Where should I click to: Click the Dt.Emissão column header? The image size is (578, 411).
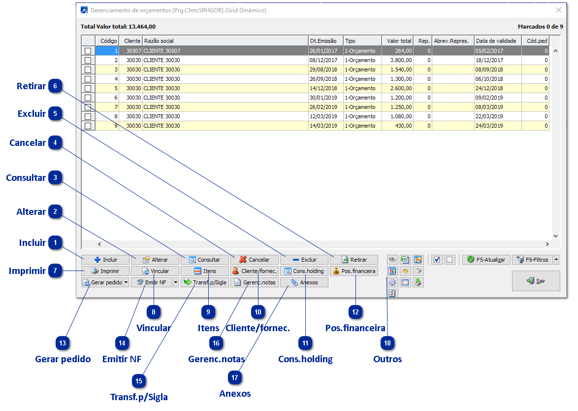[325, 41]
